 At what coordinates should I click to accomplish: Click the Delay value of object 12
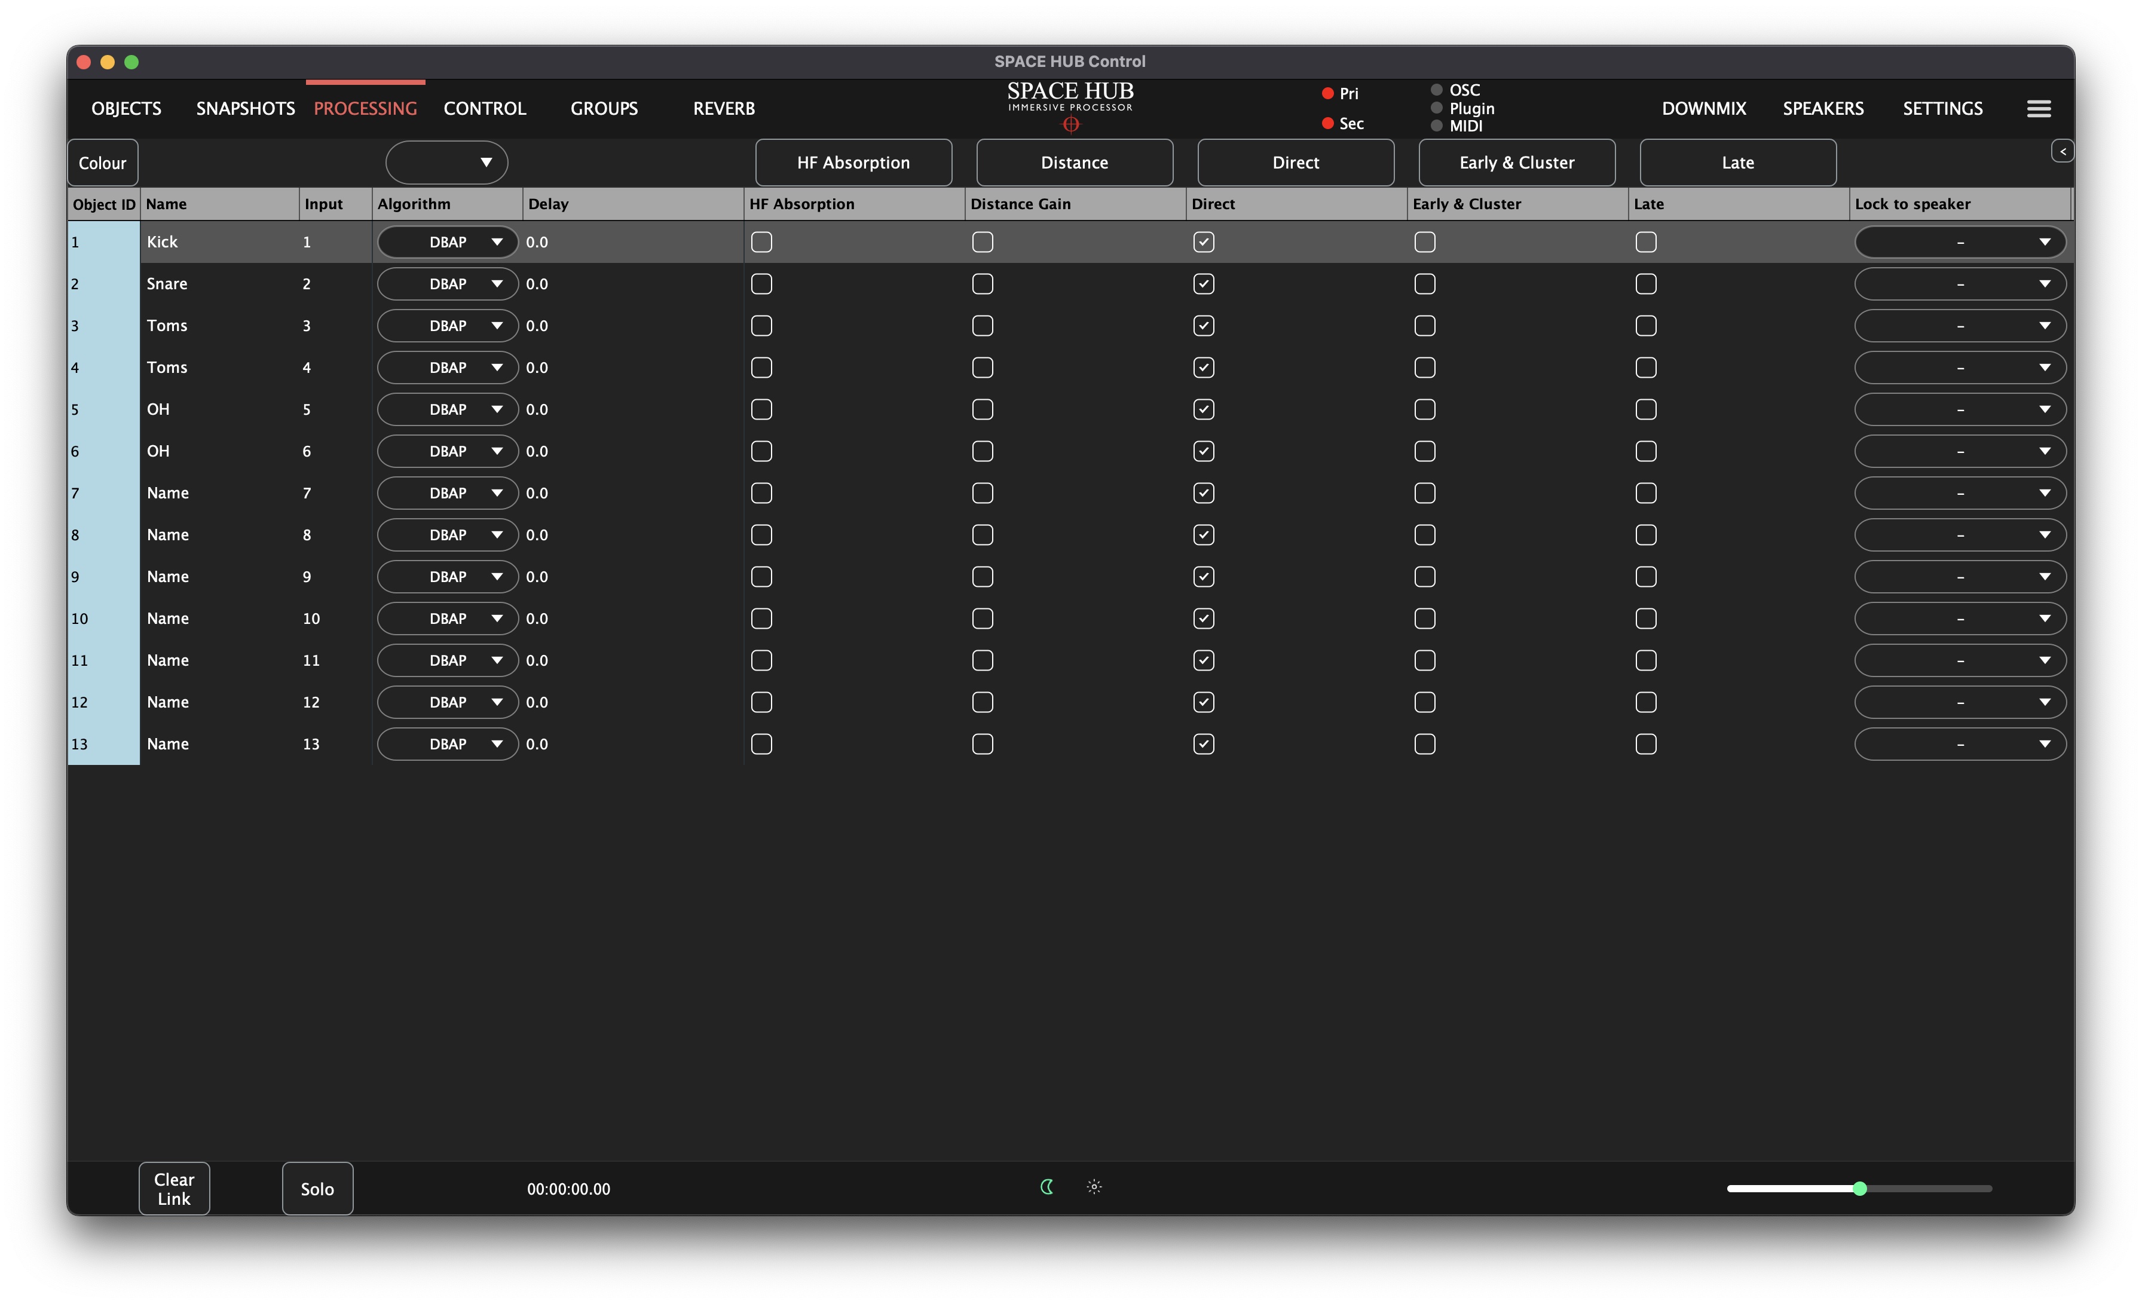tap(537, 702)
